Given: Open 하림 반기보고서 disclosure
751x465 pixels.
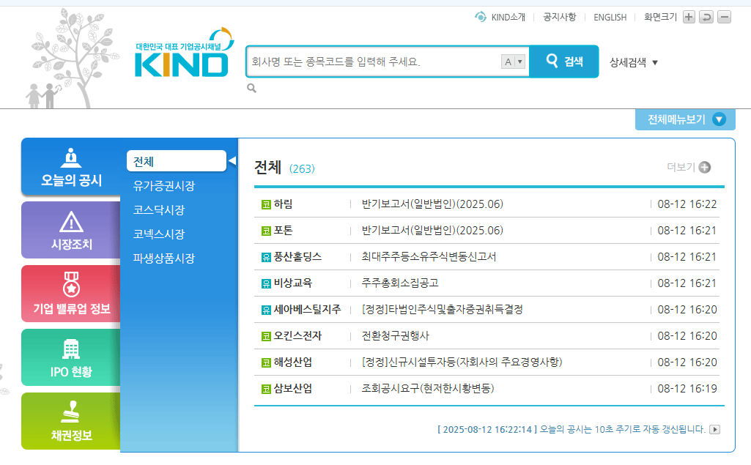Looking at the screenshot, I should point(432,204).
